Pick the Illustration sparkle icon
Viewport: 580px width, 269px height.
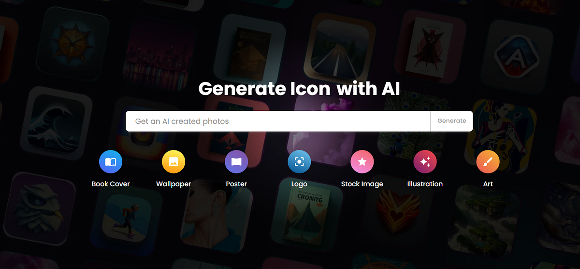click(425, 162)
